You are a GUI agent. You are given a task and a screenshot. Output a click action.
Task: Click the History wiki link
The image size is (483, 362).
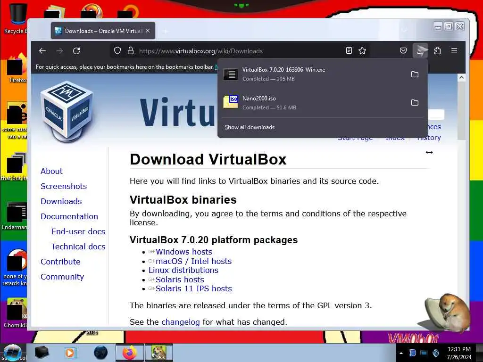coord(429,138)
